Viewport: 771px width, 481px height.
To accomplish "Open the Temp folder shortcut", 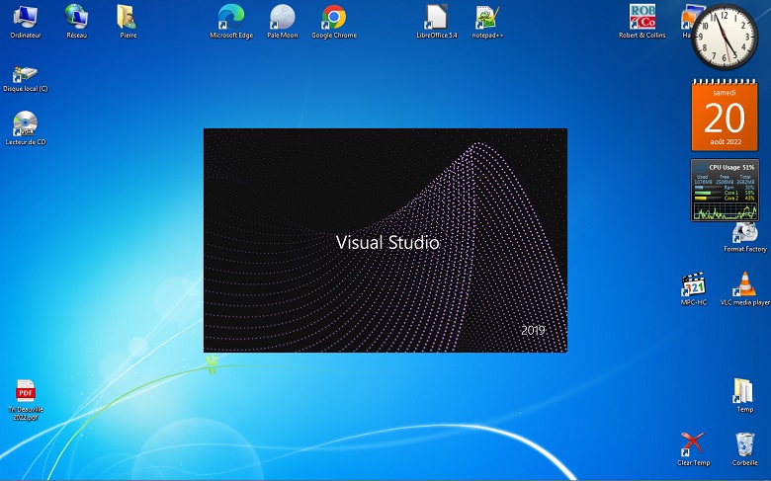I will click(744, 395).
